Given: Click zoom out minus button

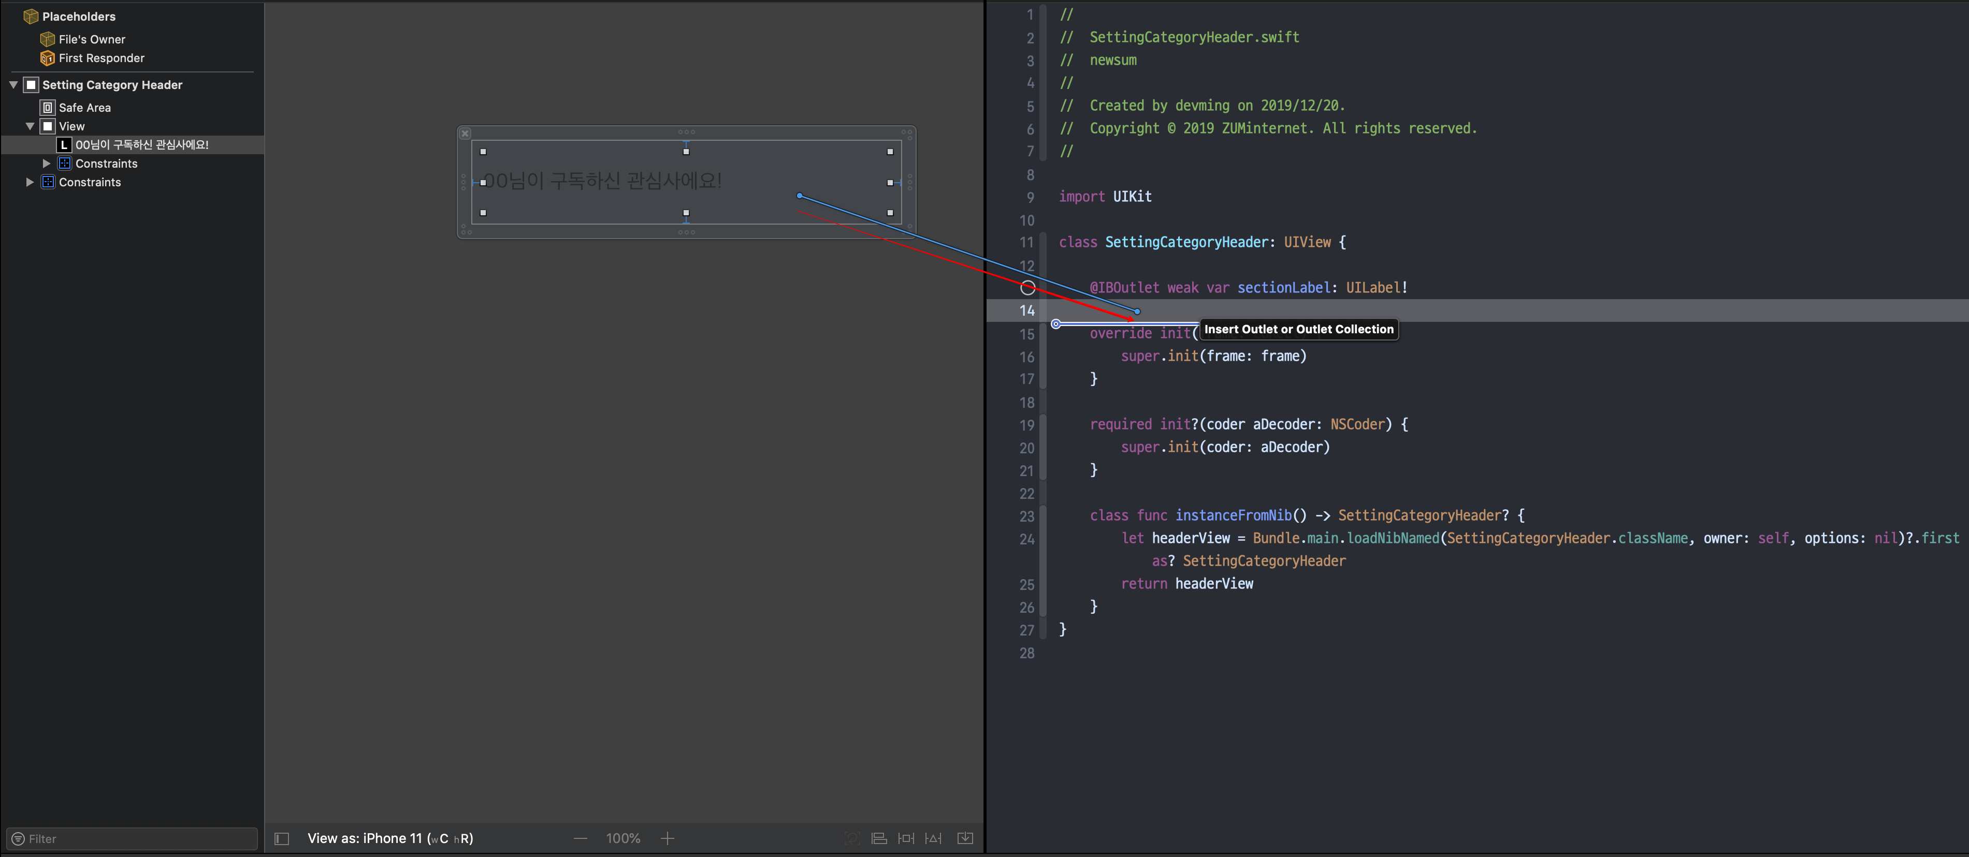Looking at the screenshot, I should click(x=580, y=839).
